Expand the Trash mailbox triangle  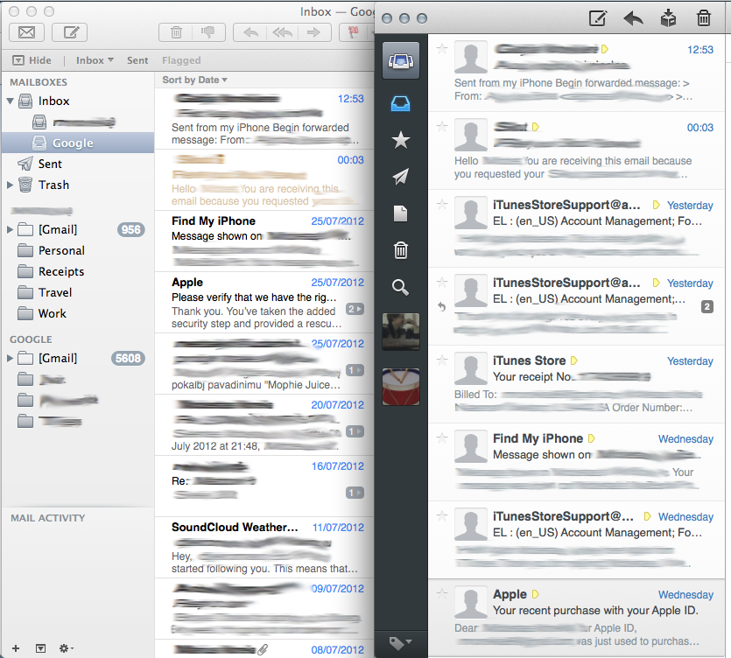point(10,185)
